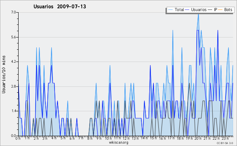Click the '23 h' x-axis label
The height and width of the screenshot is (146, 237).
pyautogui.click(x=225, y=138)
